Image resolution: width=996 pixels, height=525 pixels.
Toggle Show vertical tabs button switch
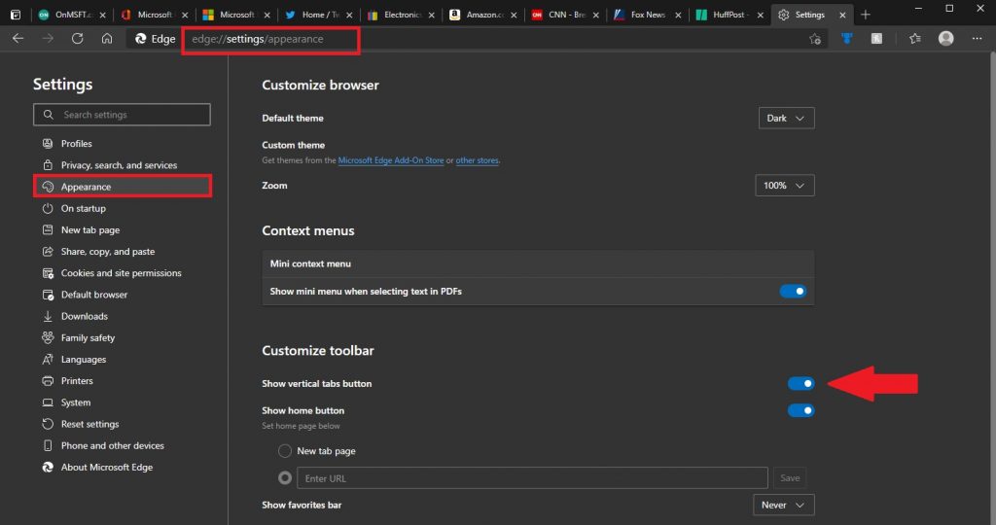click(801, 383)
